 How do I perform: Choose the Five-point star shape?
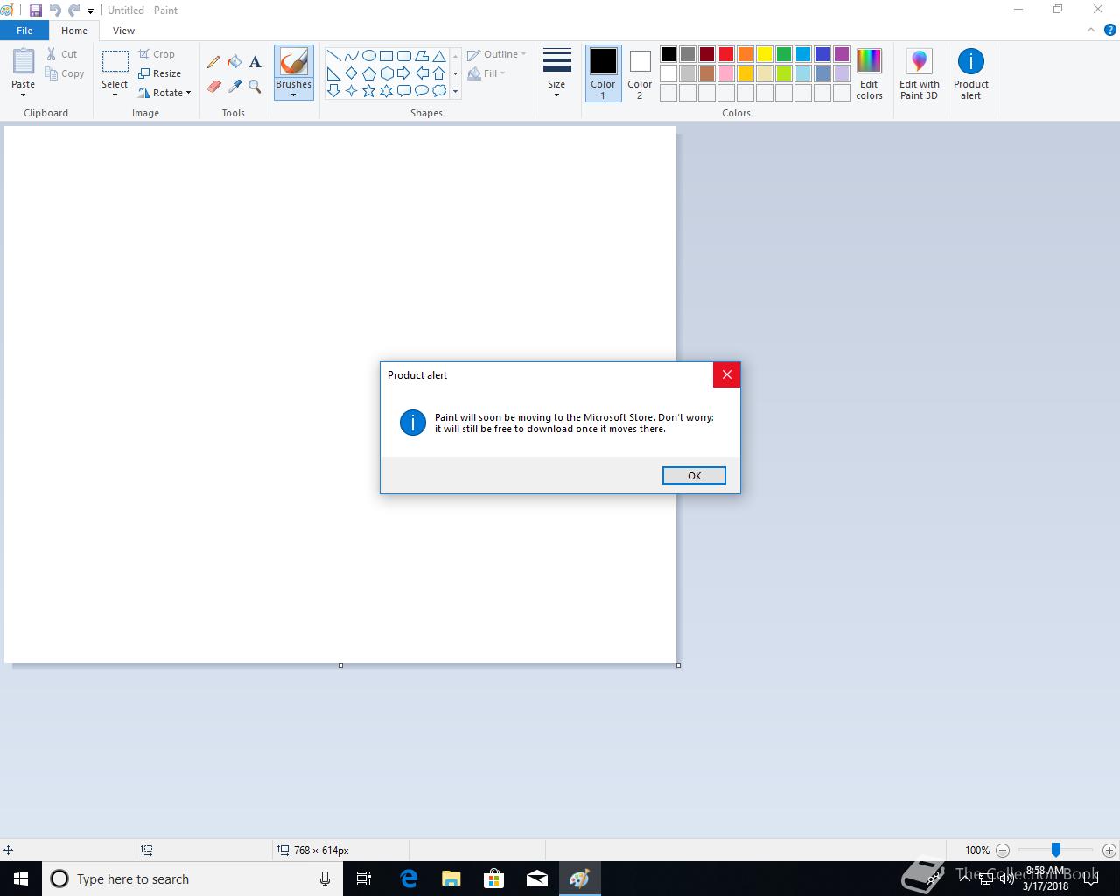click(x=368, y=91)
